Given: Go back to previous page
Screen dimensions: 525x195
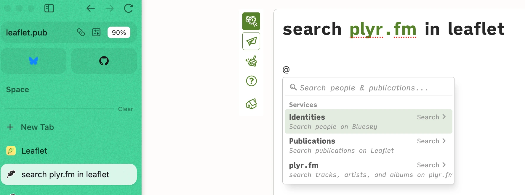Looking at the screenshot, I should pyautogui.click(x=91, y=8).
